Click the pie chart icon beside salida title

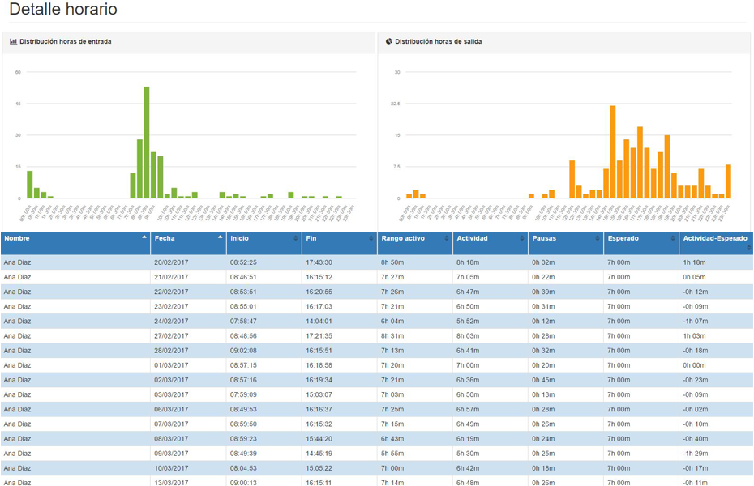click(389, 41)
